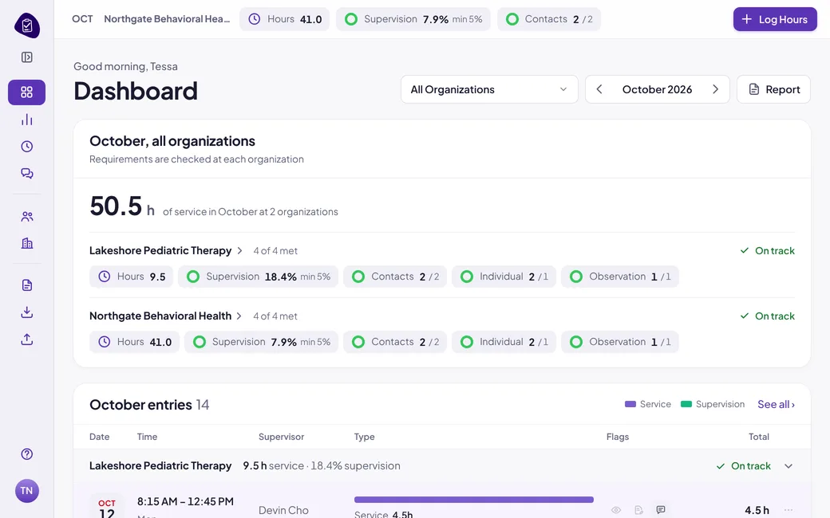
Task: Click the Oct 12 entry note flag icon
Action: [x=639, y=510]
